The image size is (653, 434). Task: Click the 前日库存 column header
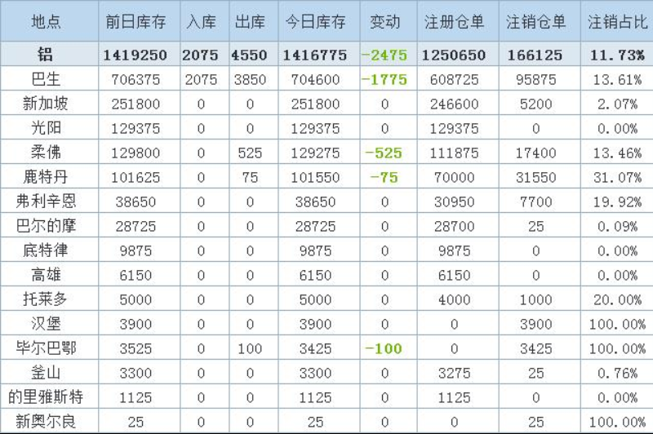(x=135, y=22)
